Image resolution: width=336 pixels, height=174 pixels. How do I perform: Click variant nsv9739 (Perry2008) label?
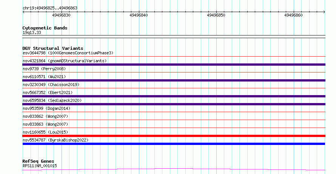pyautogui.click(x=44, y=69)
